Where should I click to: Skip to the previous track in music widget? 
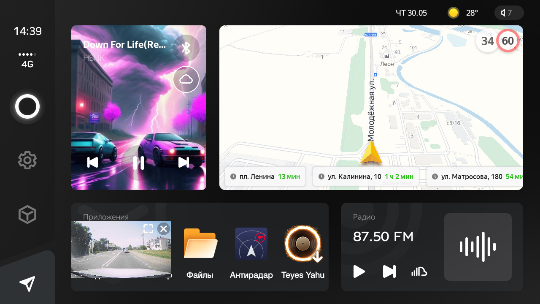tap(92, 163)
